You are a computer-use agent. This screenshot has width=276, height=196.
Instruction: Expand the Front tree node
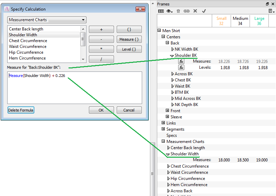(x=168, y=110)
